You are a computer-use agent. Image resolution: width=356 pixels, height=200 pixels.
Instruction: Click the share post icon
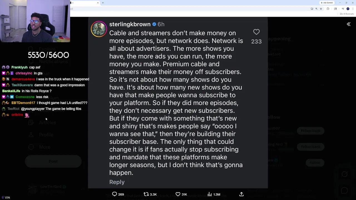(241, 194)
